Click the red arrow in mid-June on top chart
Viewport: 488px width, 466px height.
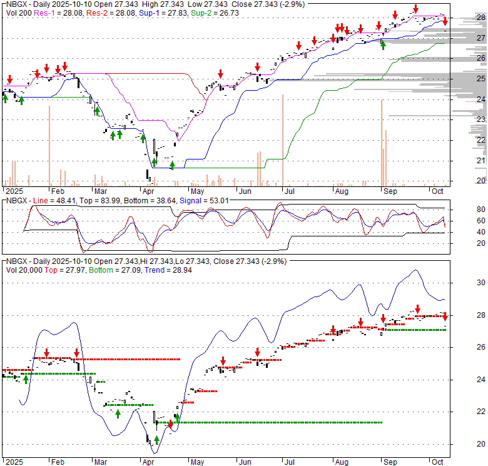pyautogui.click(x=257, y=67)
